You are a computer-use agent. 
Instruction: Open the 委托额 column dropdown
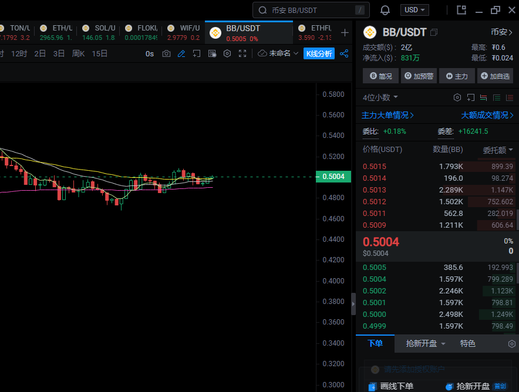click(x=498, y=150)
